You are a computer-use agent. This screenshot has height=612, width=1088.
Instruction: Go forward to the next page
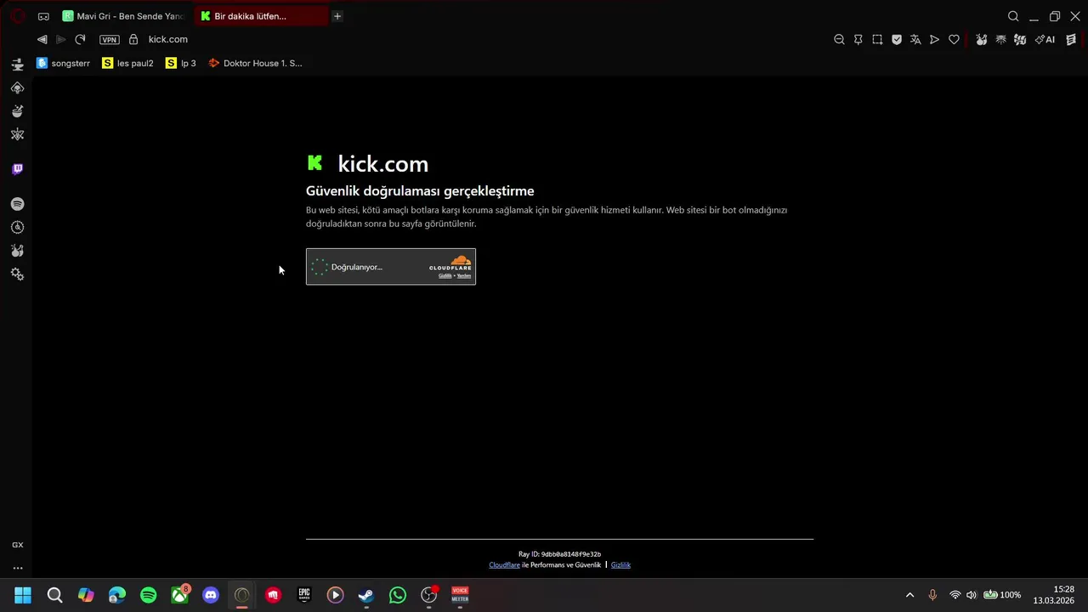pos(60,39)
